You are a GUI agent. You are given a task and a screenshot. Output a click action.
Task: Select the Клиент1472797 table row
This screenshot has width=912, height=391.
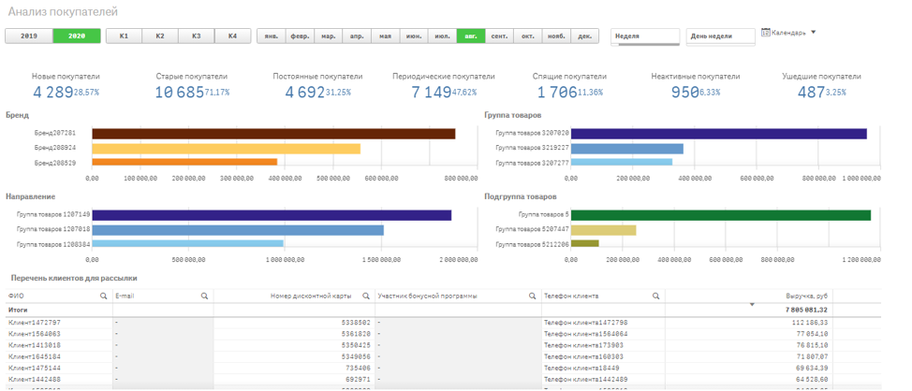click(x=35, y=322)
